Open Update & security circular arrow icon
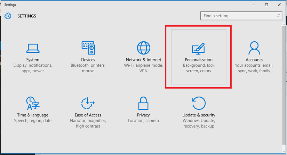 coord(199,103)
